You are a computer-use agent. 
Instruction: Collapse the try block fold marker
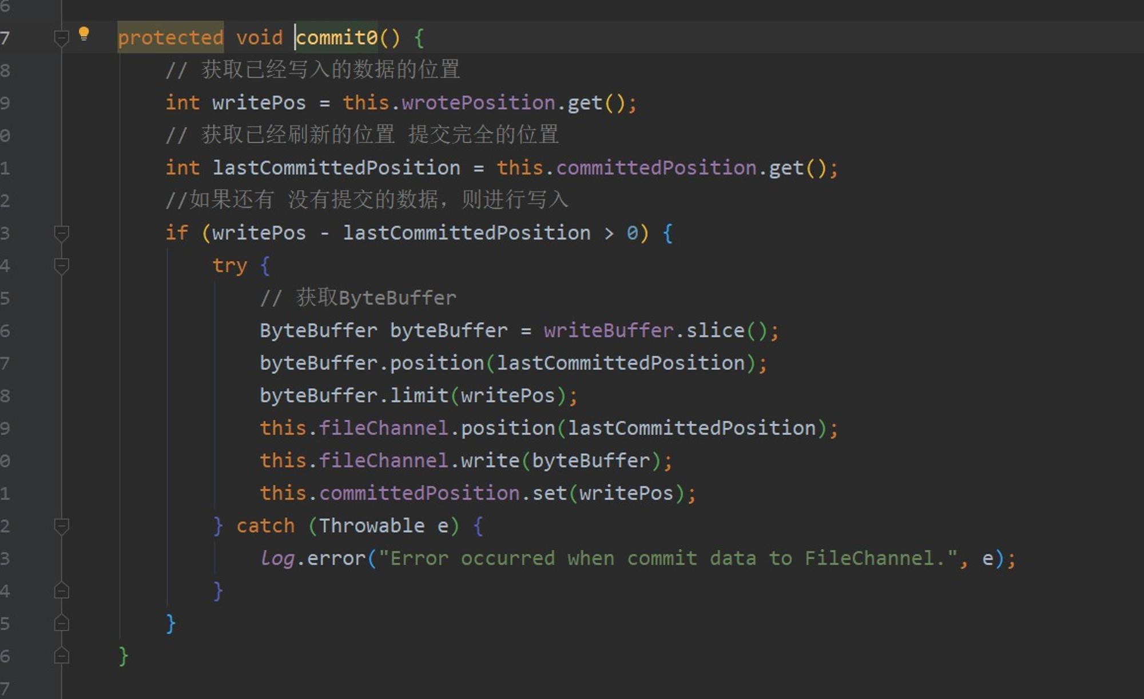point(61,266)
